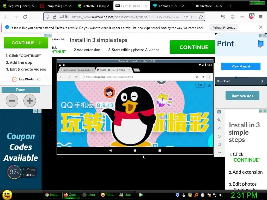Open the Yaho... taskbar window
The height and width of the screenshot is (200, 267).
tap(108, 195)
